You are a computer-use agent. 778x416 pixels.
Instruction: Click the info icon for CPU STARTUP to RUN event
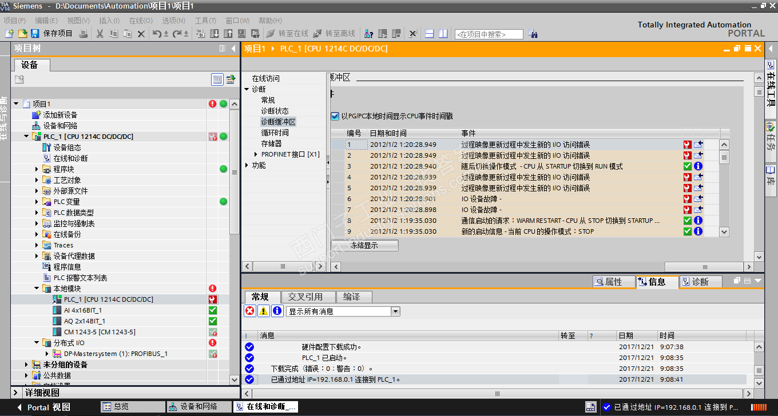[698, 166]
